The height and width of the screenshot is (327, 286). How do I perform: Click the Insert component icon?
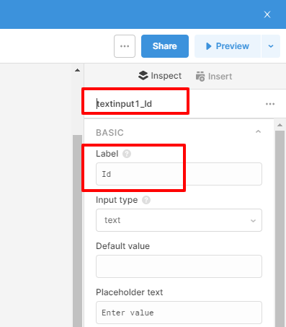tap(200, 77)
